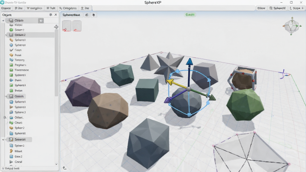Image resolution: width=306 pixels, height=172 pixels.
Task: Click the orange icon beside Wiaet
Action: tap(11, 151)
